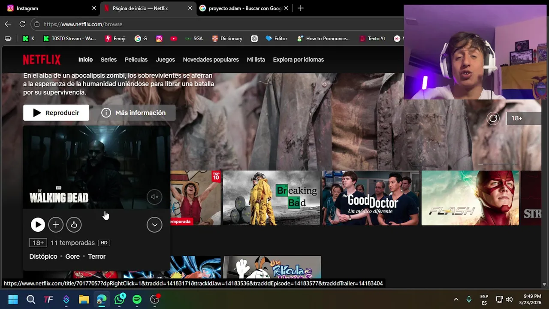
Task: Open the volume tray icon
Action: [509, 299]
